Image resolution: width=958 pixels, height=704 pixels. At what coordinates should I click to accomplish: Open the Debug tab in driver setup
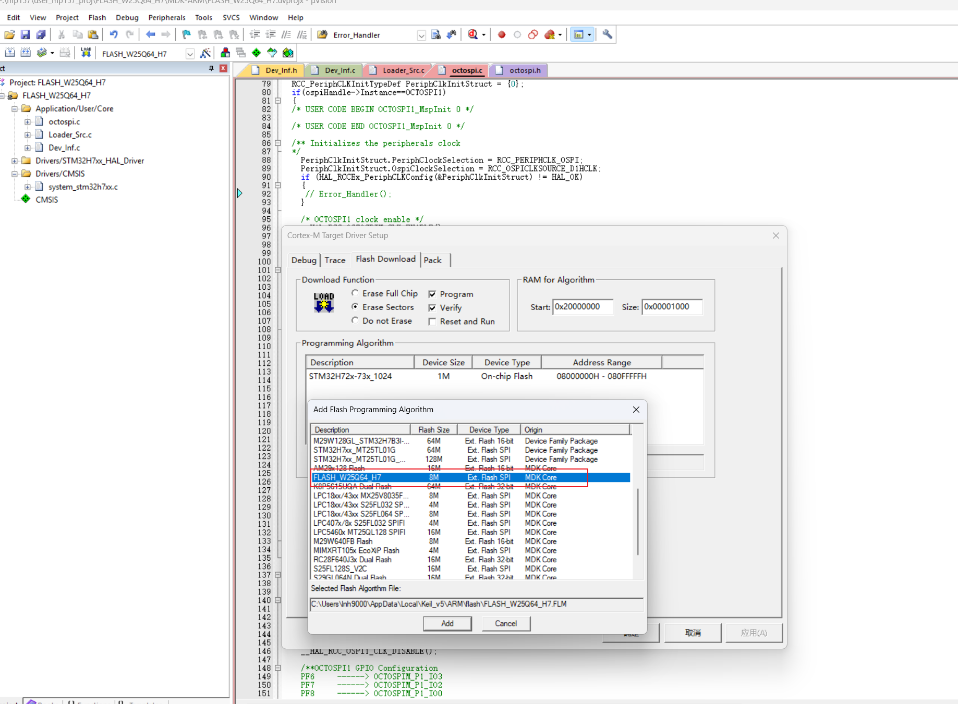pos(304,260)
